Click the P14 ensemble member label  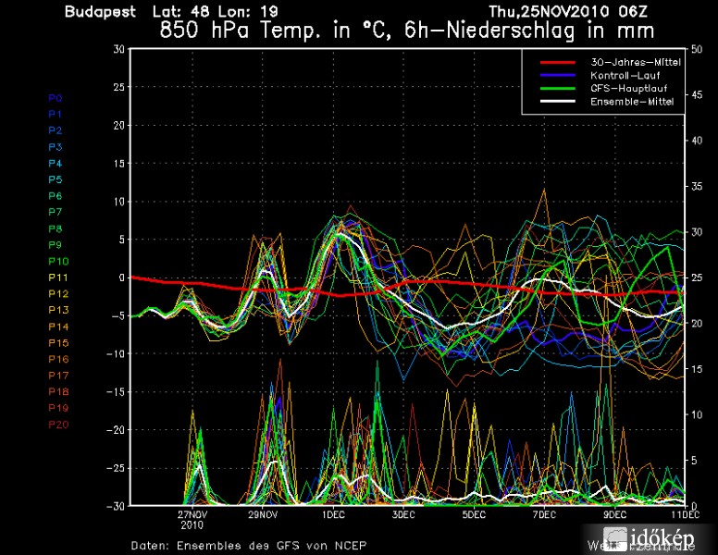click(58, 327)
